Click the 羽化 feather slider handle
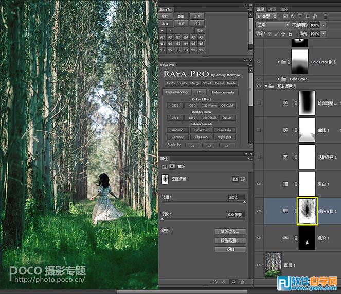 [162, 219]
